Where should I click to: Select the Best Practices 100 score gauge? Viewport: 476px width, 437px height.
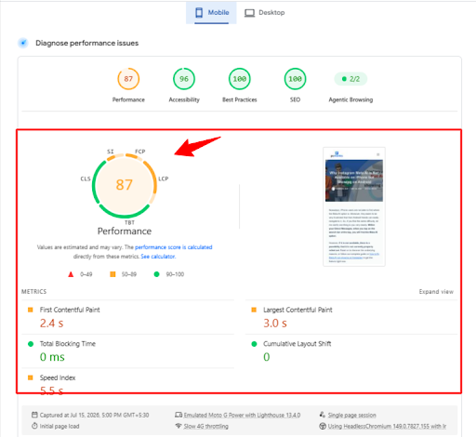pyautogui.click(x=240, y=79)
